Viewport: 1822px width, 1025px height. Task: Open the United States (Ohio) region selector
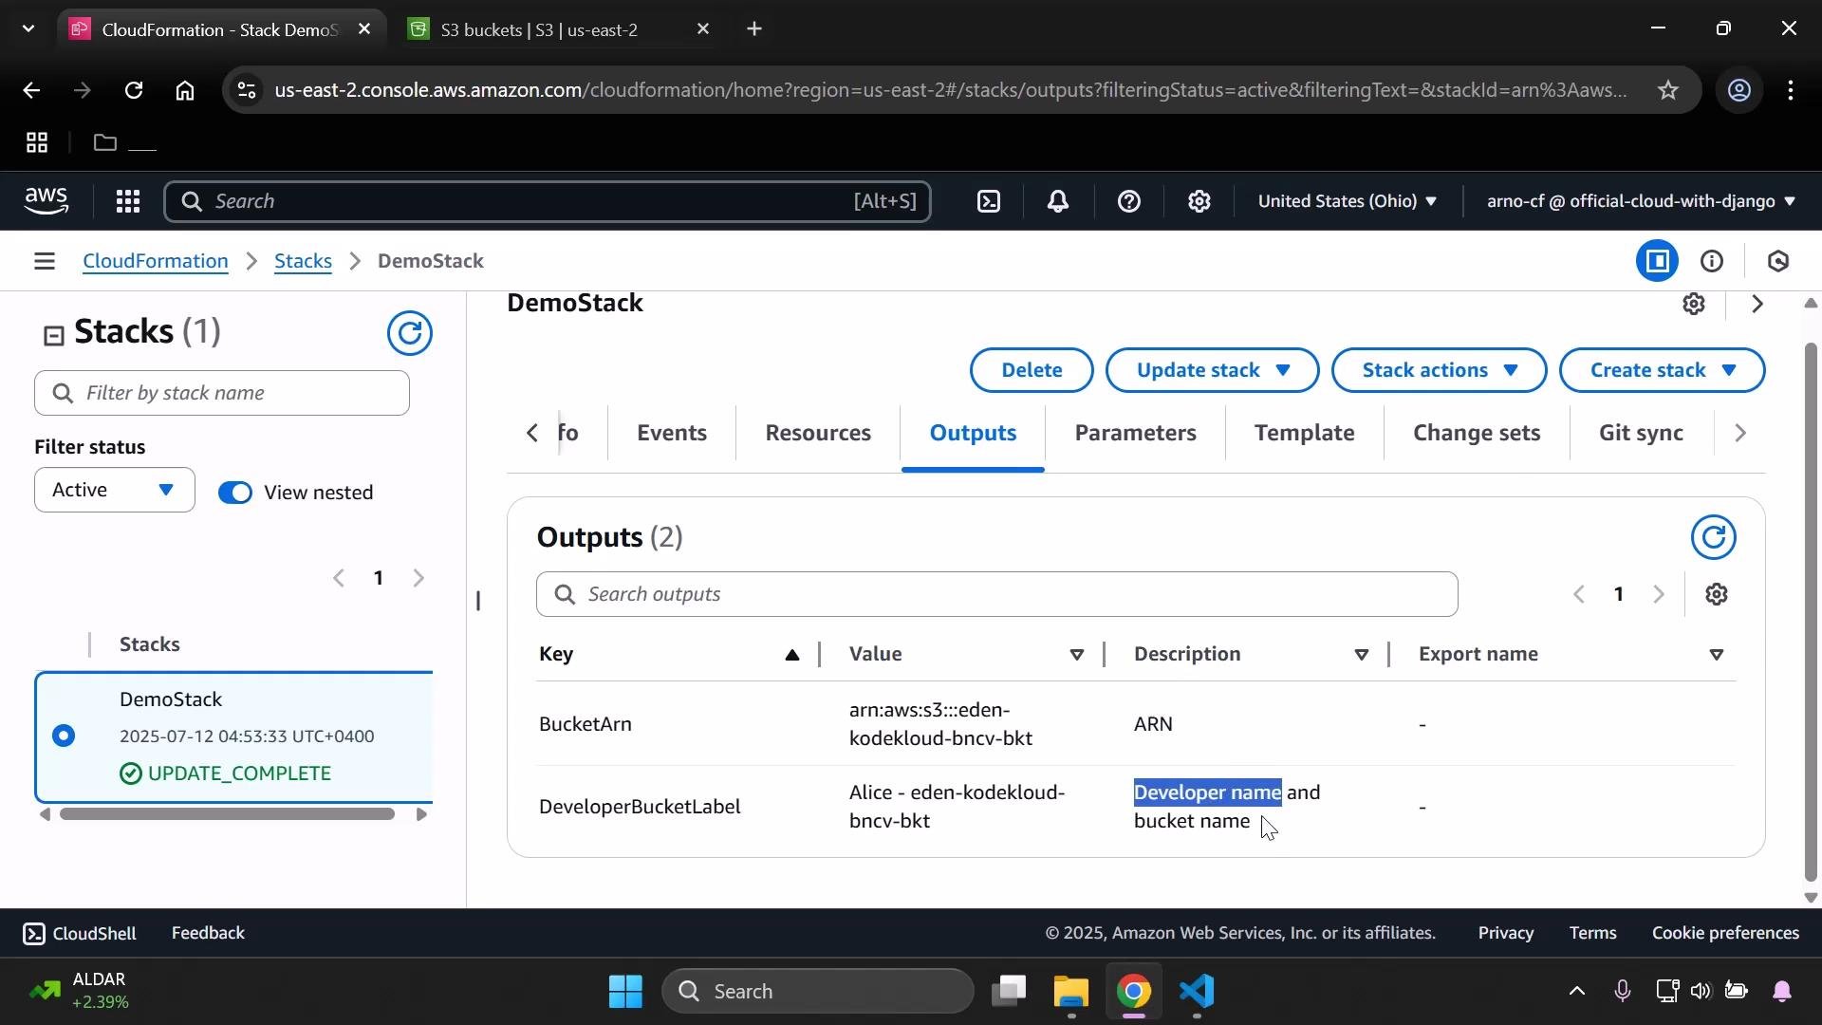coord(1347,201)
